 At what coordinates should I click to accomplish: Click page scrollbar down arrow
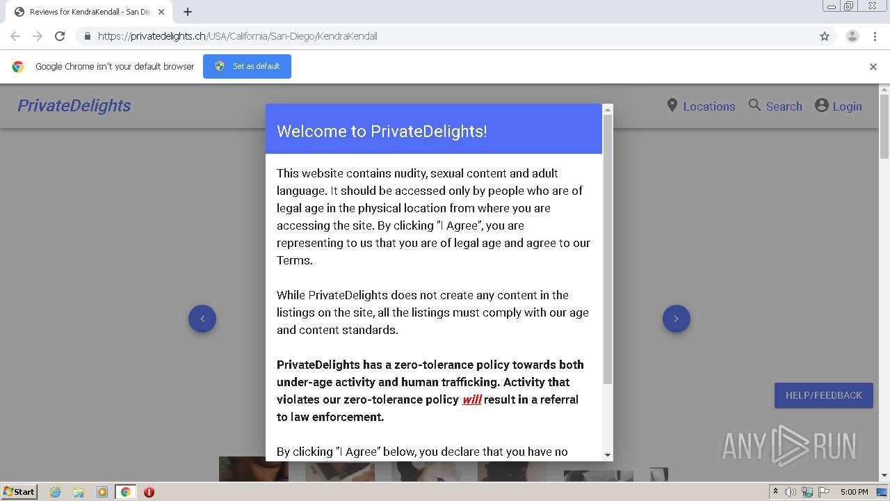pyautogui.click(x=884, y=476)
